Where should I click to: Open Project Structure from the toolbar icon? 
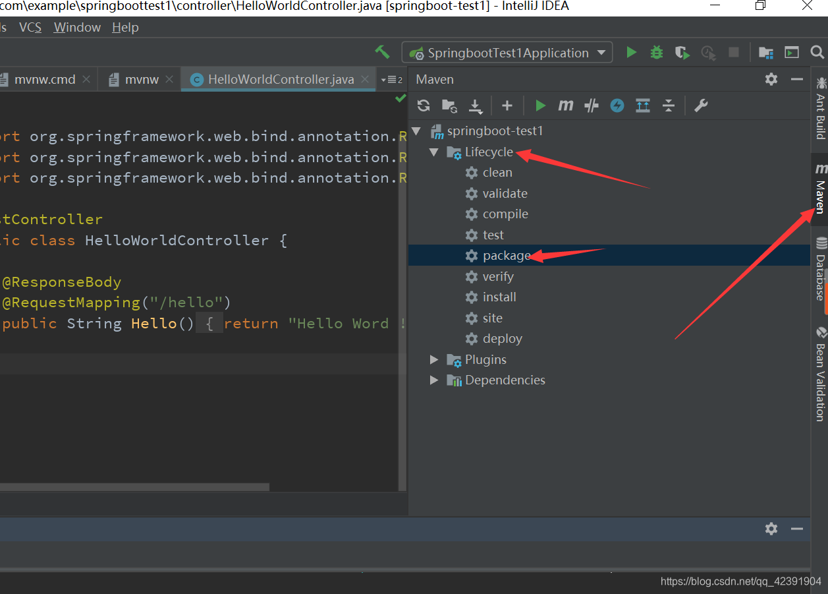[765, 53]
